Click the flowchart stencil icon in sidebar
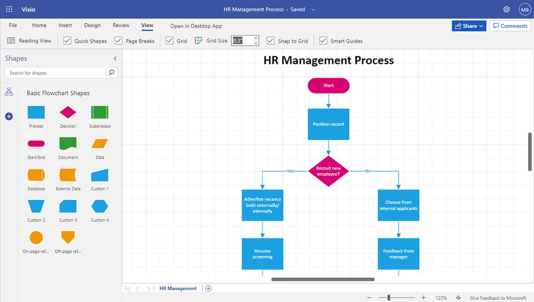534x302 pixels. (9, 92)
